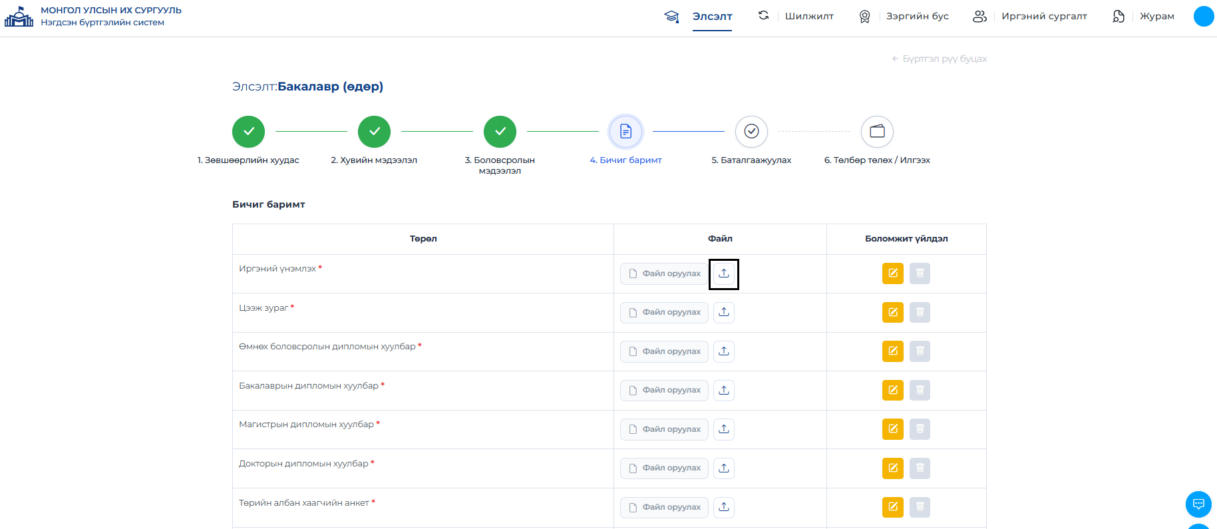This screenshot has width=1217, height=529.
Task: Go to step 1 Зөвшөөрлийн хуудас
Action: (248, 132)
